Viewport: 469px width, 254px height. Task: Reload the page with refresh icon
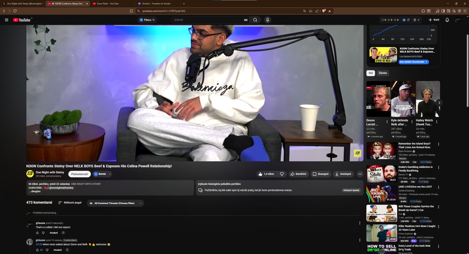[x=15, y=11]
